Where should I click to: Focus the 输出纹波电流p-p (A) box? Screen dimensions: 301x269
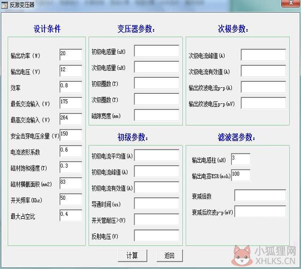(x=263, y=87)
